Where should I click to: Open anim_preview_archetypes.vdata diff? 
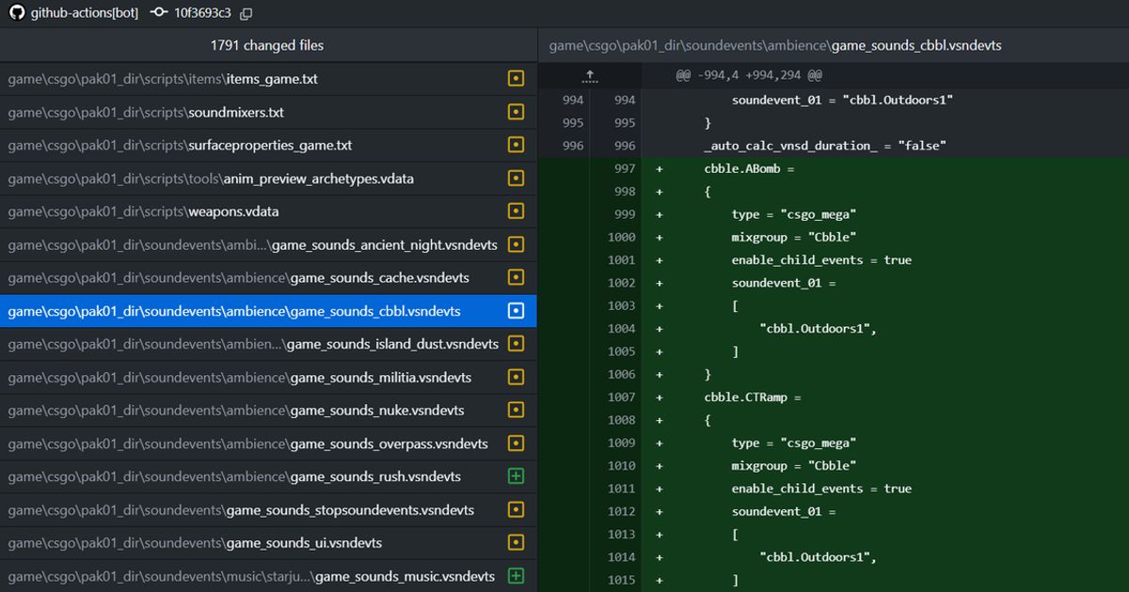click(x=268, y=179)
